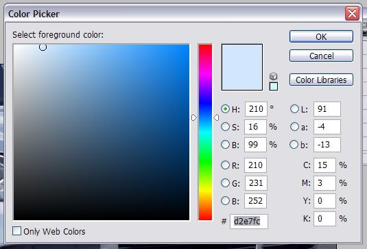
Task: Click the web-safe color swatch below the cube
Action: coord(274,86)
